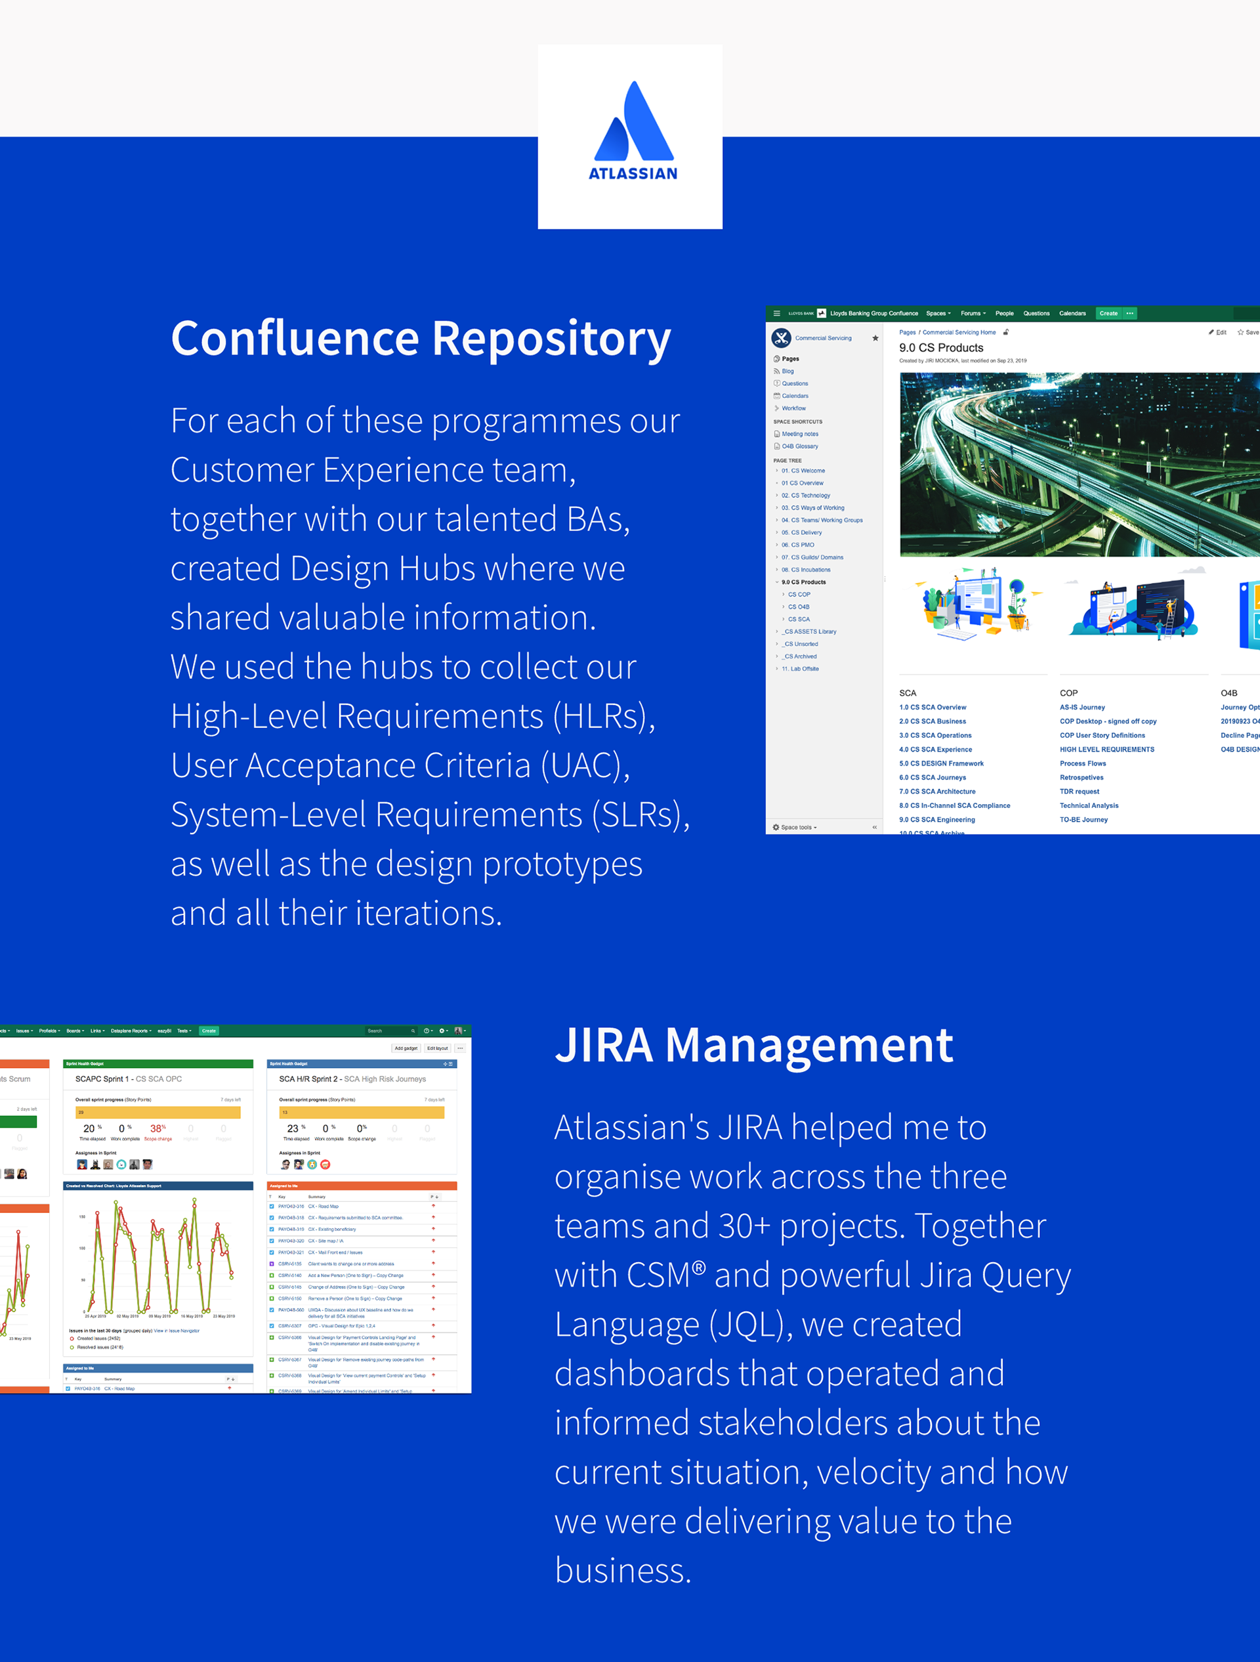The width and height of the screenshot is (1260, 1662).
Task: Click the Jira Create button
Action: coord(209,1031)
